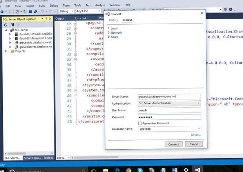
Task: Switch to Toolbox bottom tab
Action: 48,158
